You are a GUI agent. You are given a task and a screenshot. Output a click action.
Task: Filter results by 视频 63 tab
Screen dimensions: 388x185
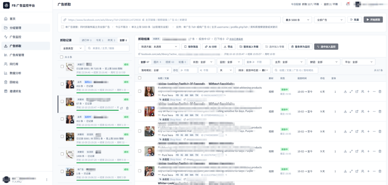169,62
